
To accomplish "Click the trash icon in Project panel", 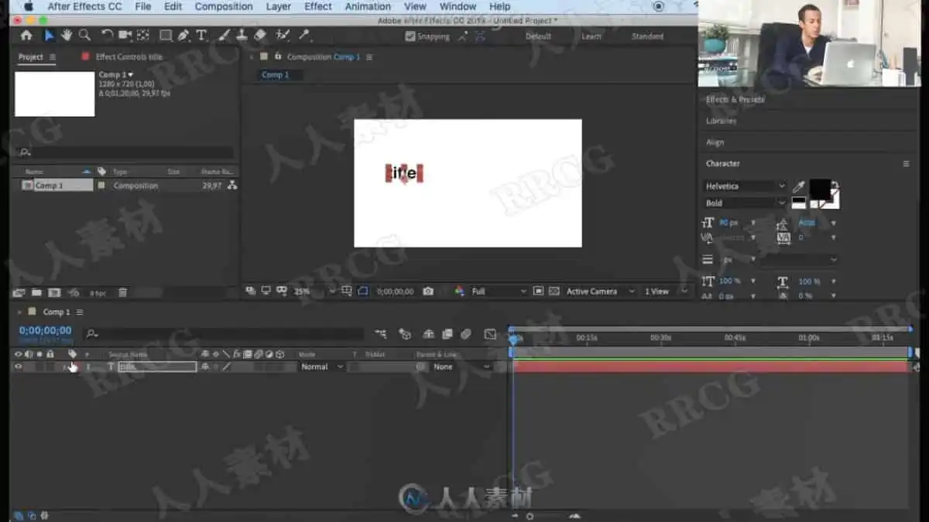I will tap(122, 293).
